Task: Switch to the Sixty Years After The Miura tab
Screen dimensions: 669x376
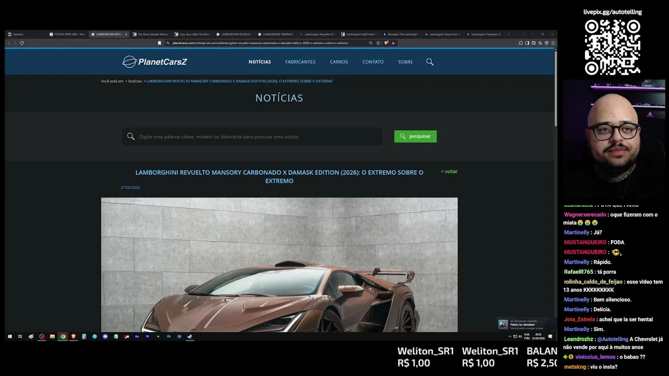Action: [192, 34]
